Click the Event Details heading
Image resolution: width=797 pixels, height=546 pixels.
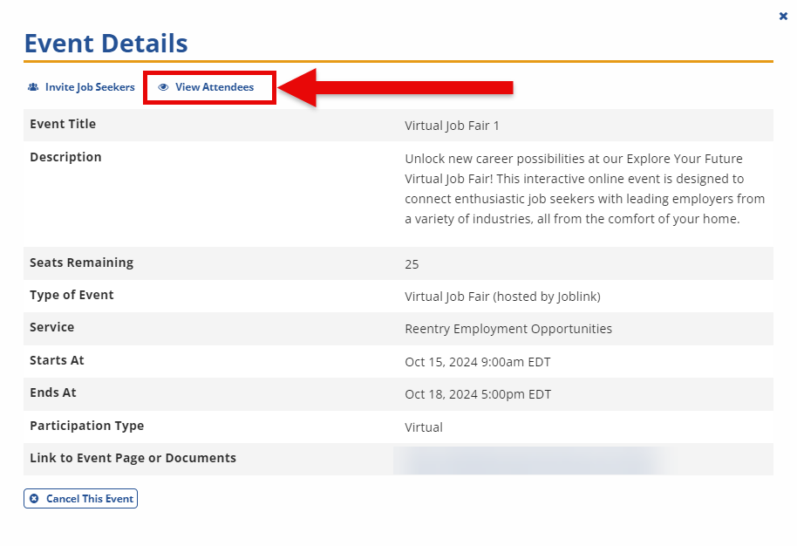(x=106, y=43)
